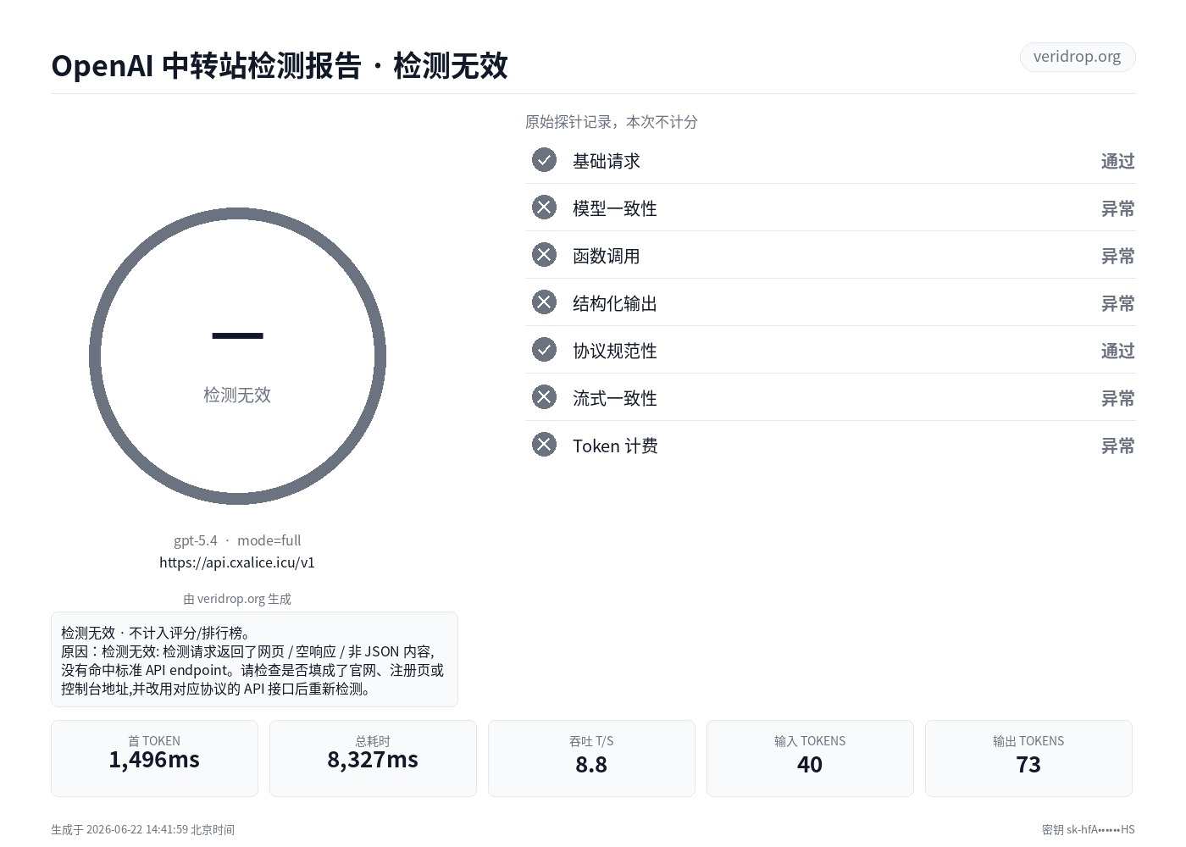The height and width of the screenshot is (847, 1186).
Task: Open the https://api.cxalice.icu/v1 URL
Action: pos(237,562)
